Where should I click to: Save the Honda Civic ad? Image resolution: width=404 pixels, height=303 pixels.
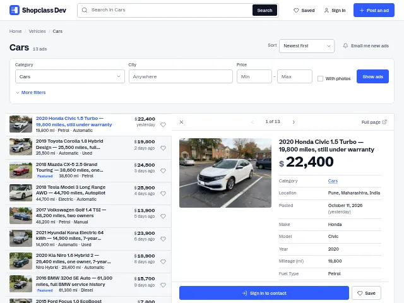click(x=366, y=293)
